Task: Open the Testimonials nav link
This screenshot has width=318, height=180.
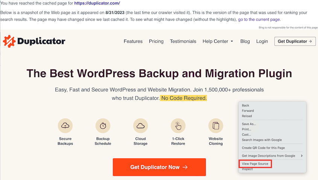Action: click(183, 41)
